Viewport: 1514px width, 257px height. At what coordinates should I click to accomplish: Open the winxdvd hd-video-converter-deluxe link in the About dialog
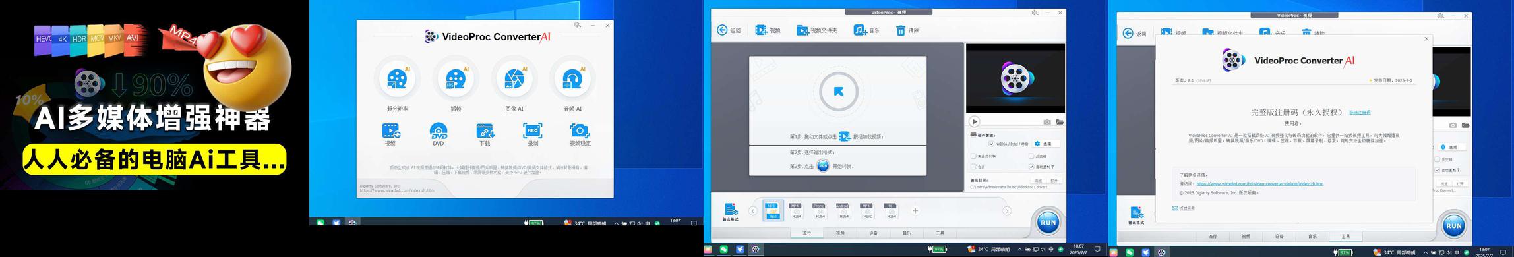point(1259,184)
